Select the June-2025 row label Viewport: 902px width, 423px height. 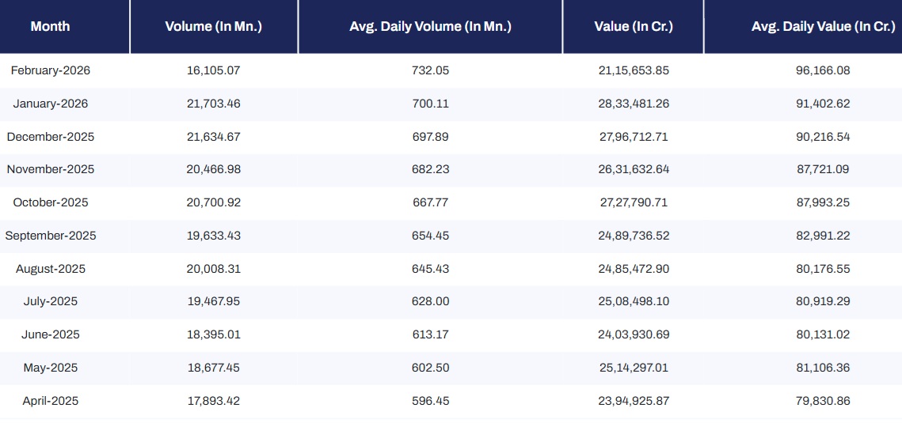pyautogui.click(x=51, y=334)
